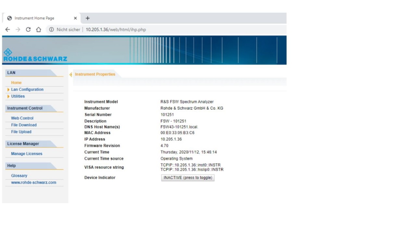
Task: Click the browser forward arrow
Action: [18, 30]
